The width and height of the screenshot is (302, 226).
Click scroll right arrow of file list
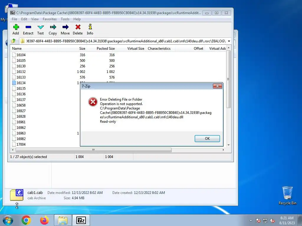223,150
